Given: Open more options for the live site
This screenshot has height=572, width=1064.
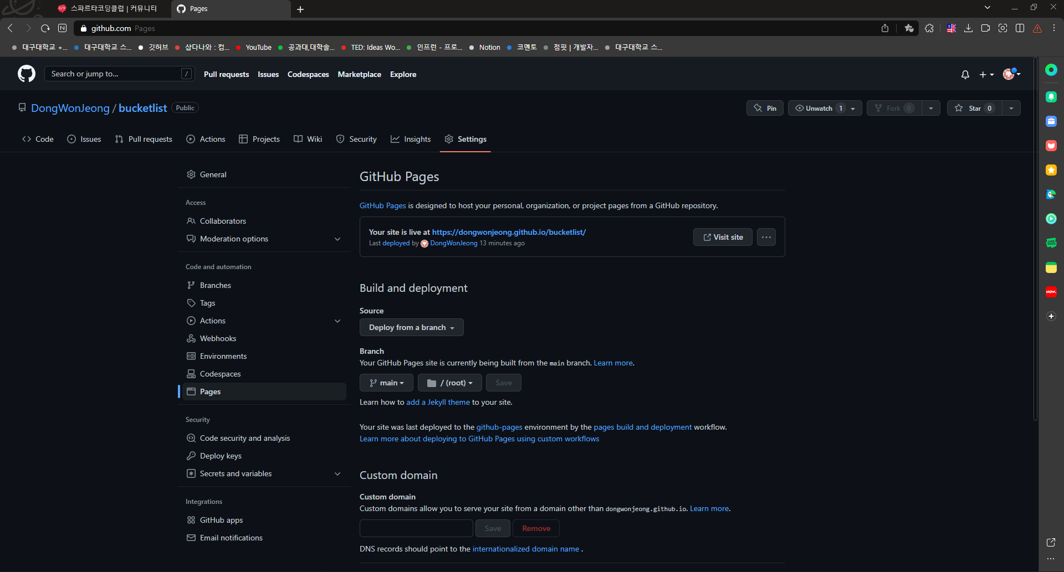Looking at the screenshot, I should [x=766, y=237].
